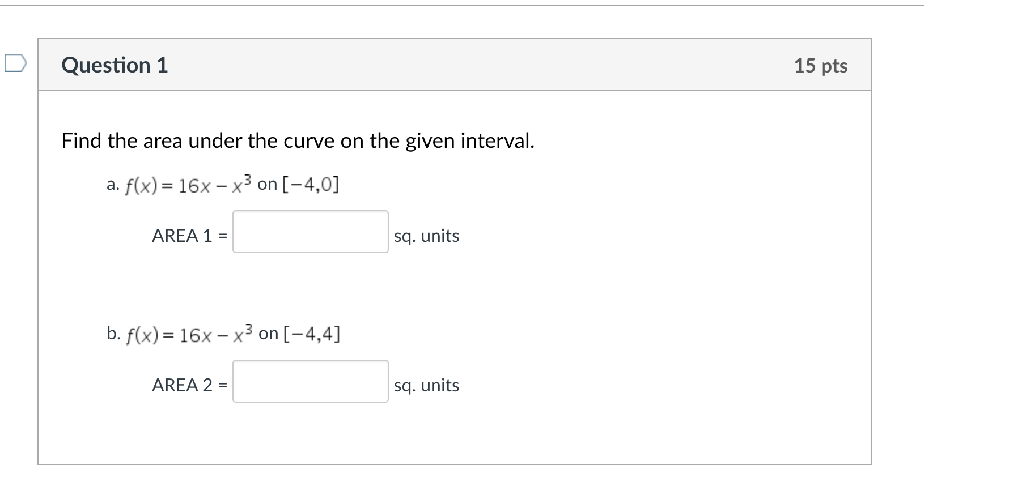
Task: Click the AREA 1 = label
Action: (x=188, y=236)
